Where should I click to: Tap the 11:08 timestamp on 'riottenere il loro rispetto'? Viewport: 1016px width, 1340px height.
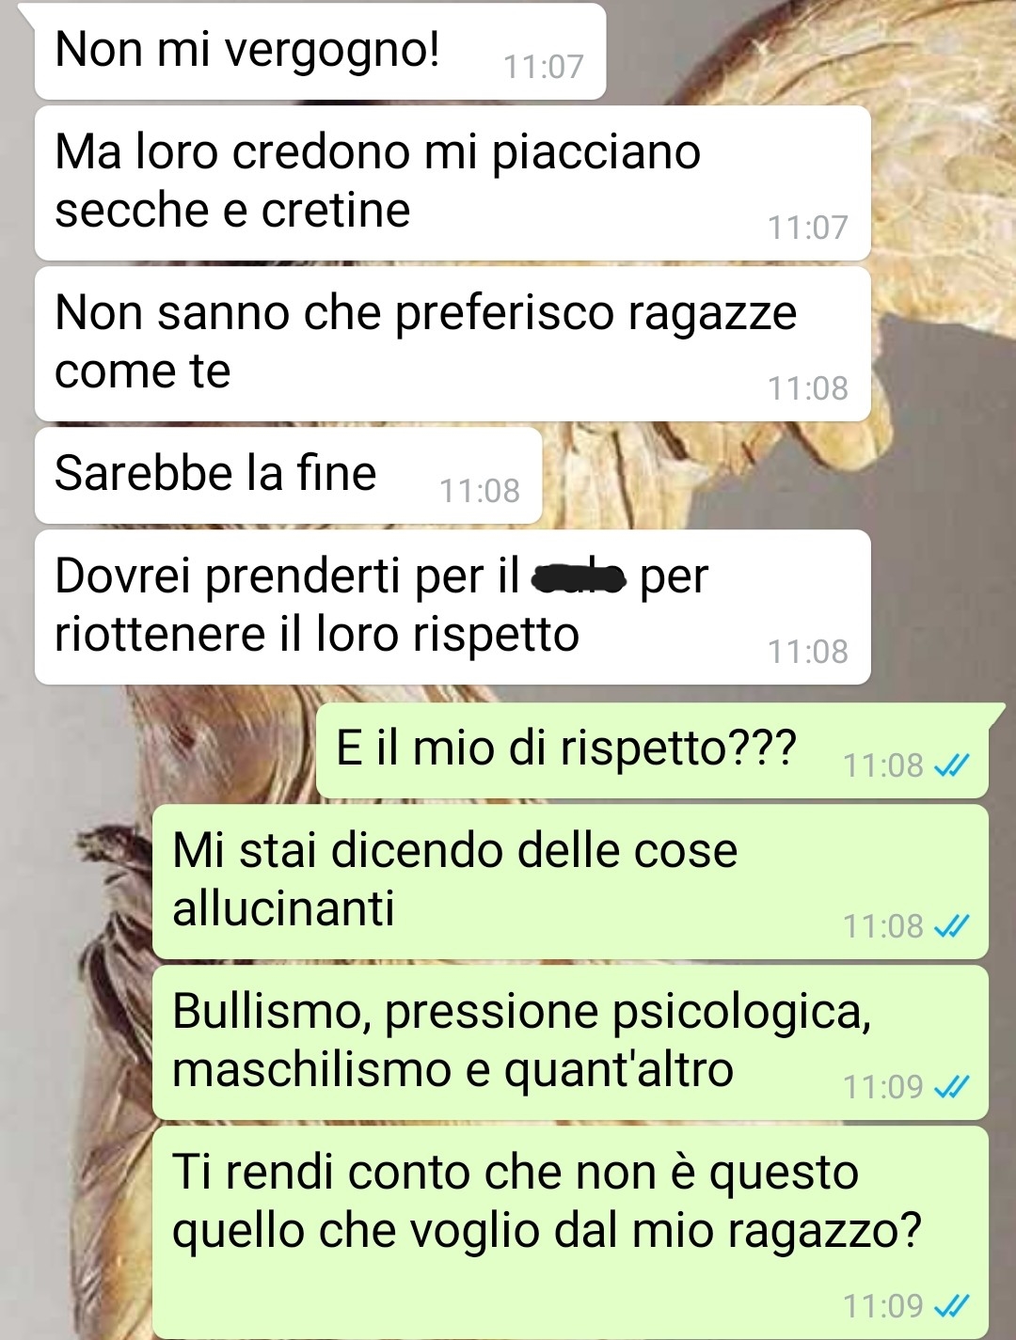[808, 652]
